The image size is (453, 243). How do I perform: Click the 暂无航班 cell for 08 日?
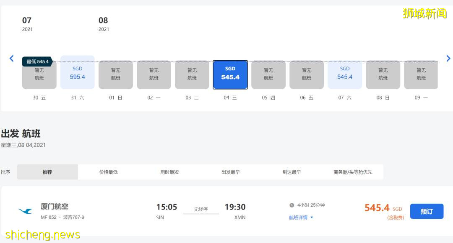coord(383,74)
